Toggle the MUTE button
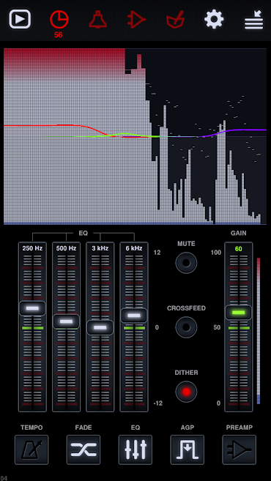The height and width of the screenshot is (481, 271). tap(186, 263)
